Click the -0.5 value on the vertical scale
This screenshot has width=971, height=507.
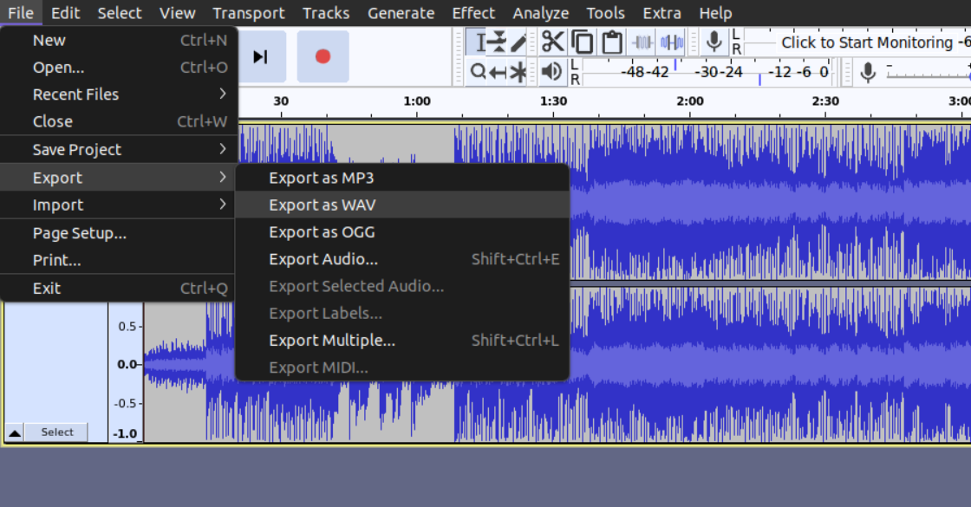[x=125, y=403]
